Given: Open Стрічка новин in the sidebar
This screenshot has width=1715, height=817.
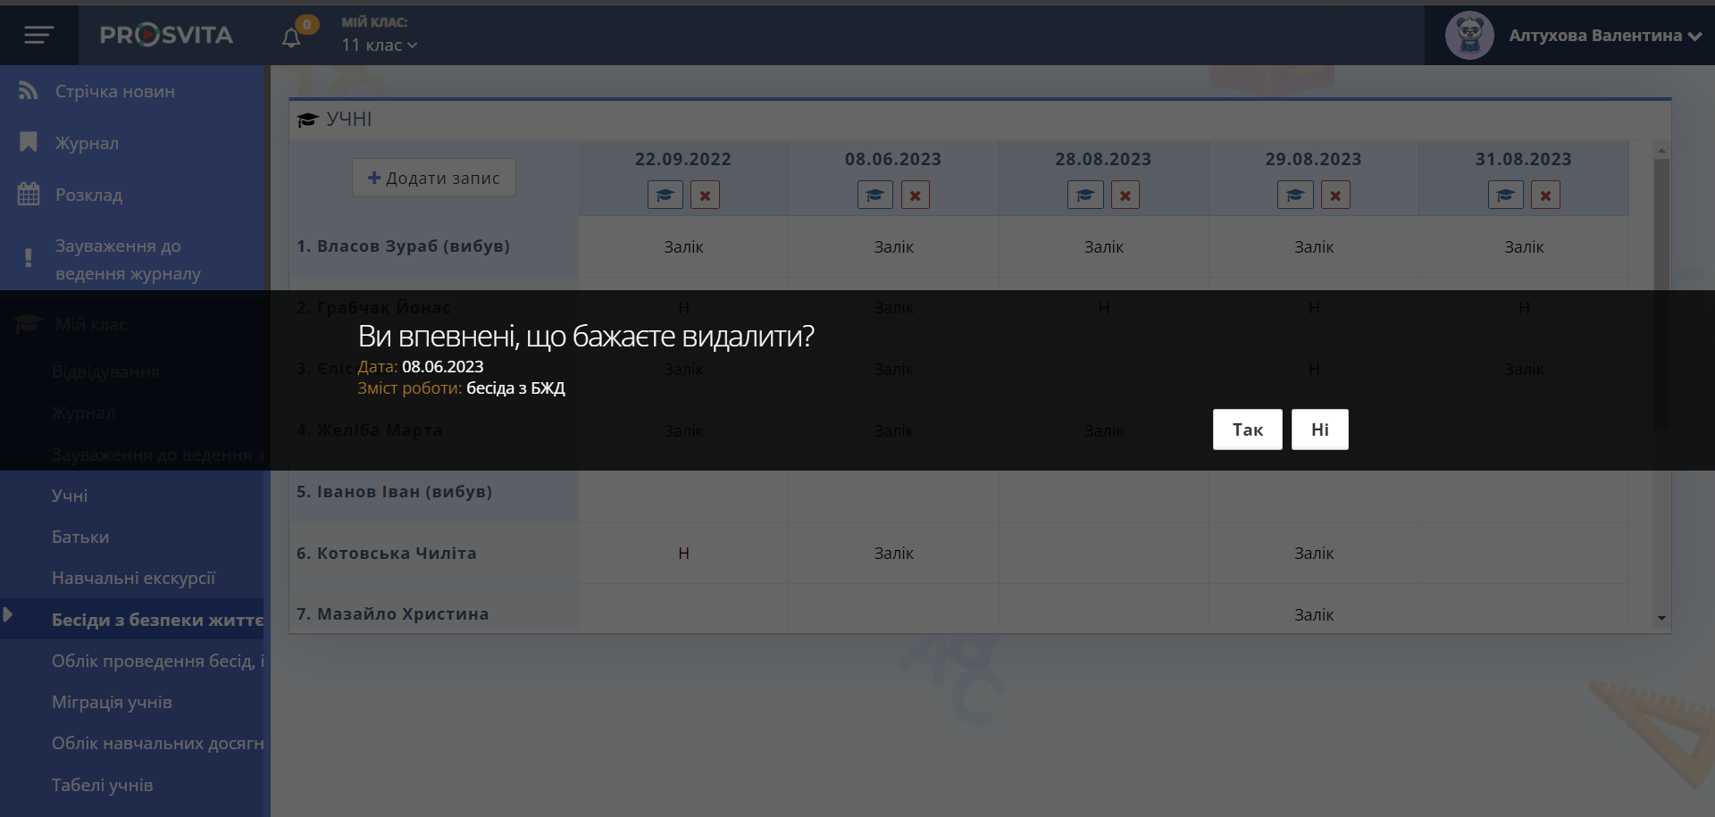Looking at the screenshot, I should 114,91.
